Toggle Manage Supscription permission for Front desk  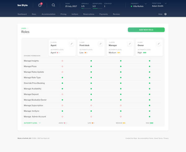(91, 105)
